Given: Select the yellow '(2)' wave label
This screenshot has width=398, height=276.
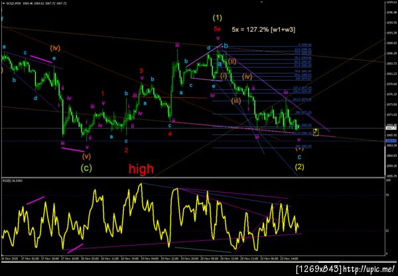Looking at the screenshot, I should pos(300,167).
